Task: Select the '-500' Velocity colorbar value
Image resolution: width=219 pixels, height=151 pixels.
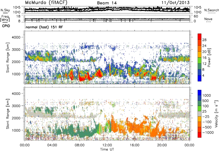Action: (207, 127)
